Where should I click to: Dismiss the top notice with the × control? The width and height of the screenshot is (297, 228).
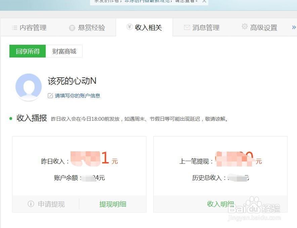(x=204, y=2)
